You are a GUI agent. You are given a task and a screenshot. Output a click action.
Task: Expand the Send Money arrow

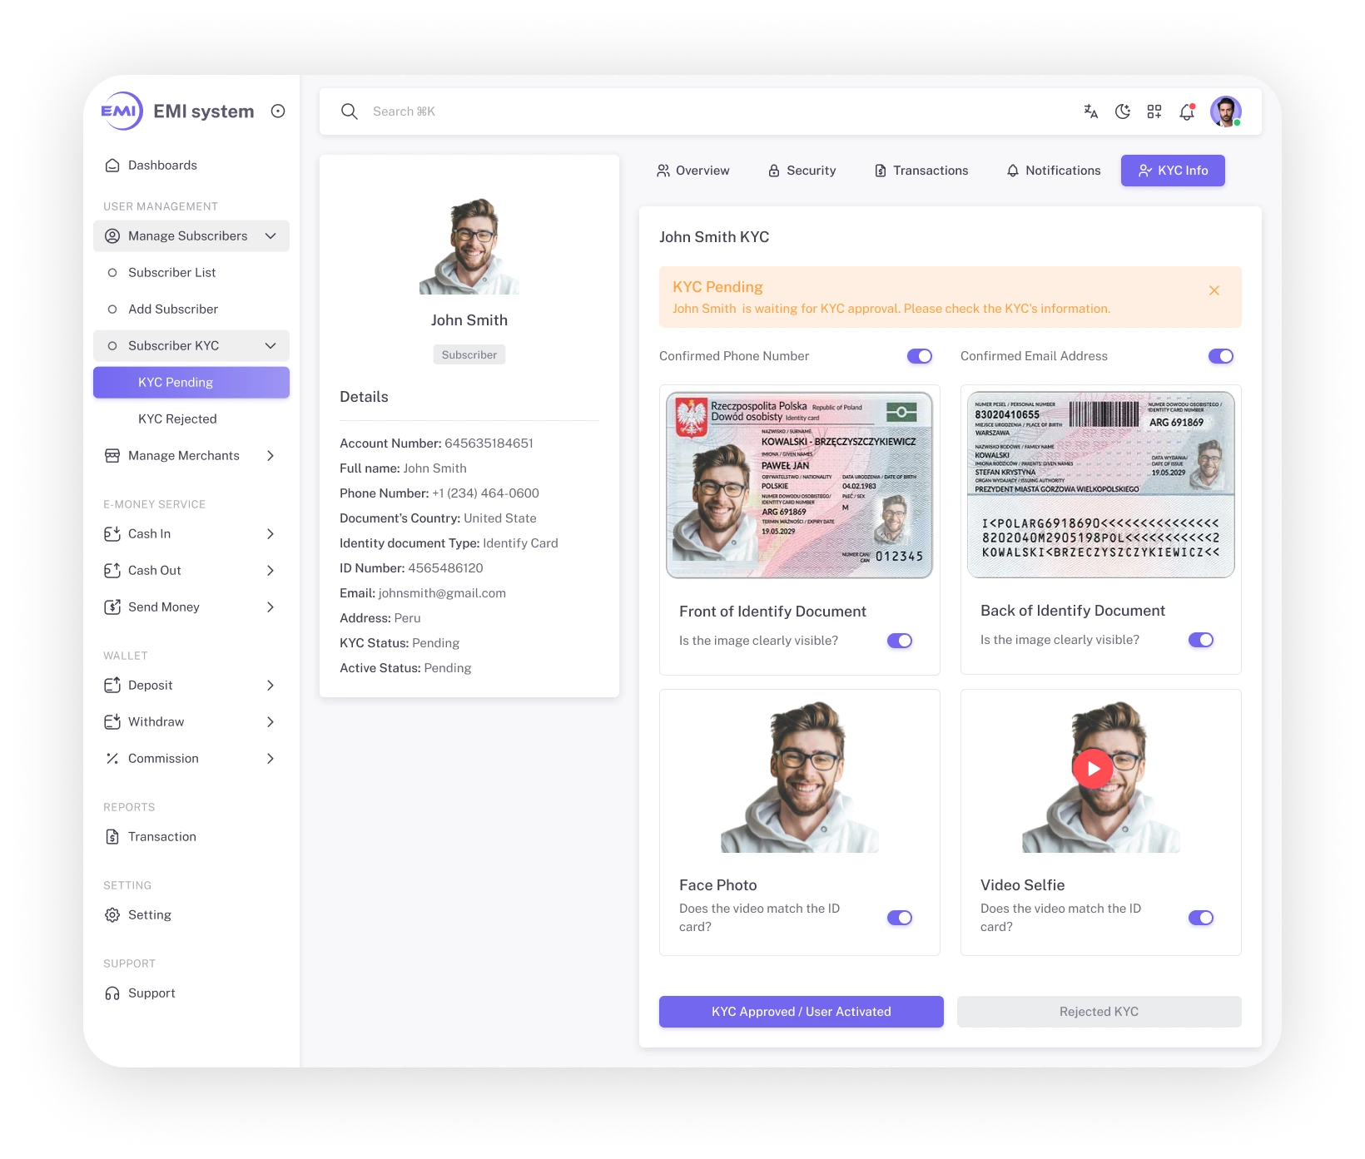coord(271,607)
